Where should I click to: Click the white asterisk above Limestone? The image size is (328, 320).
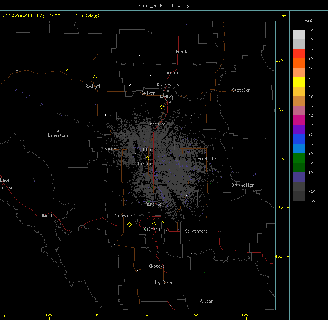[x=58, y=131]
